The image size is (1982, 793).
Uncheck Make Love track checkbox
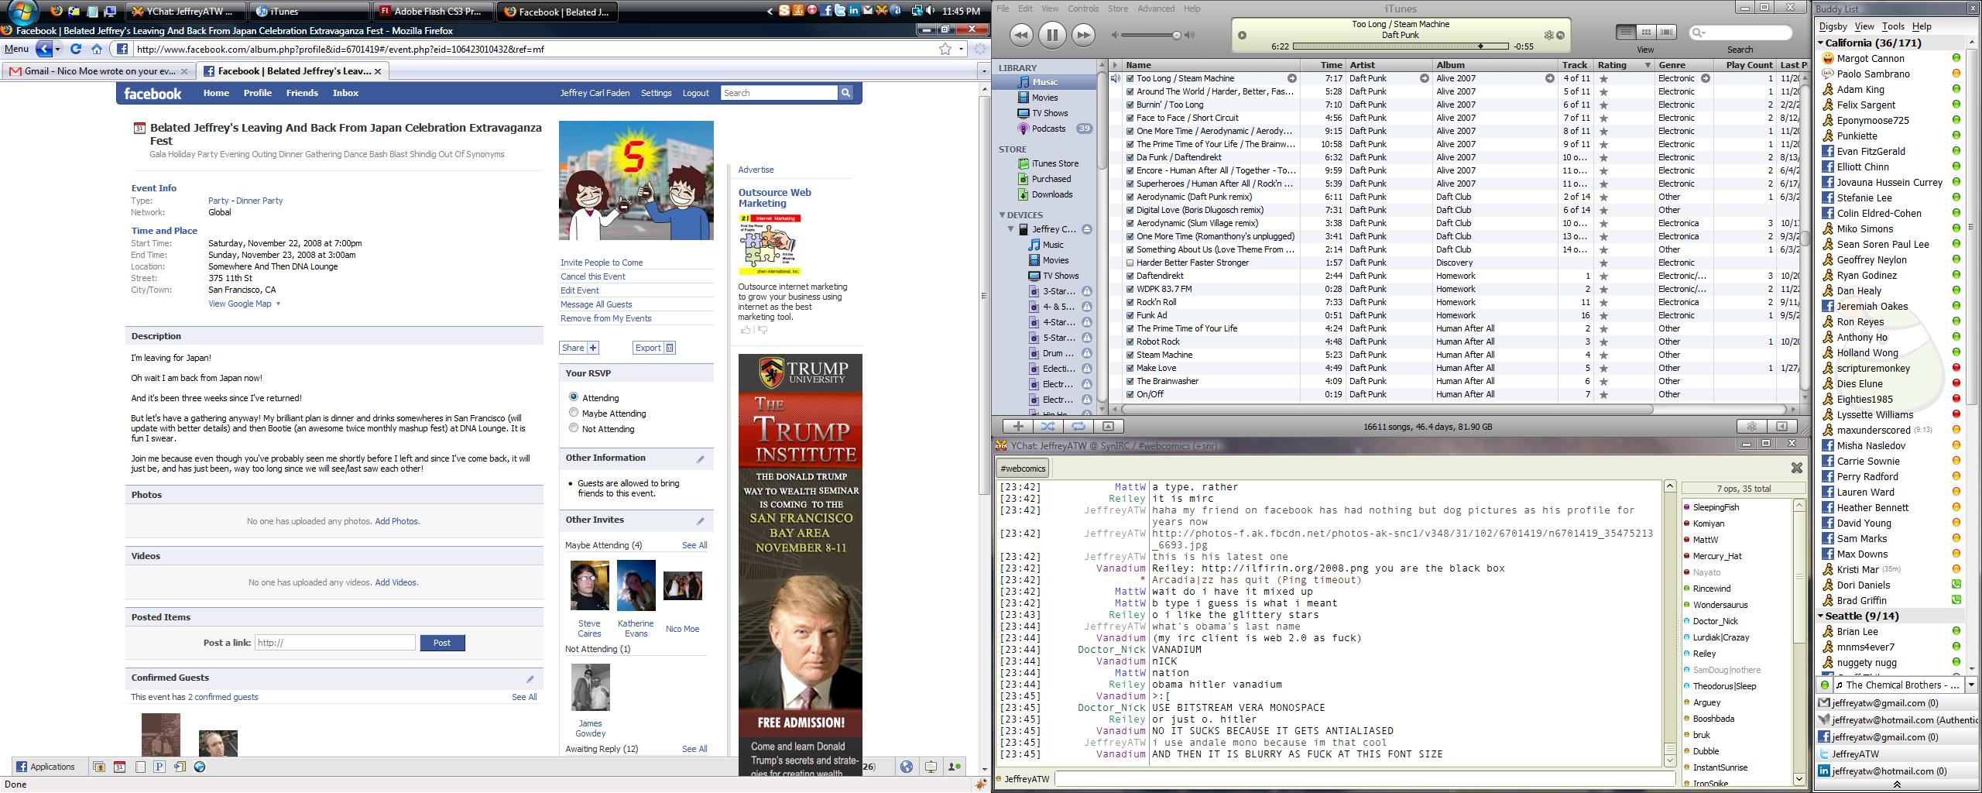[x=1130, y=368]
